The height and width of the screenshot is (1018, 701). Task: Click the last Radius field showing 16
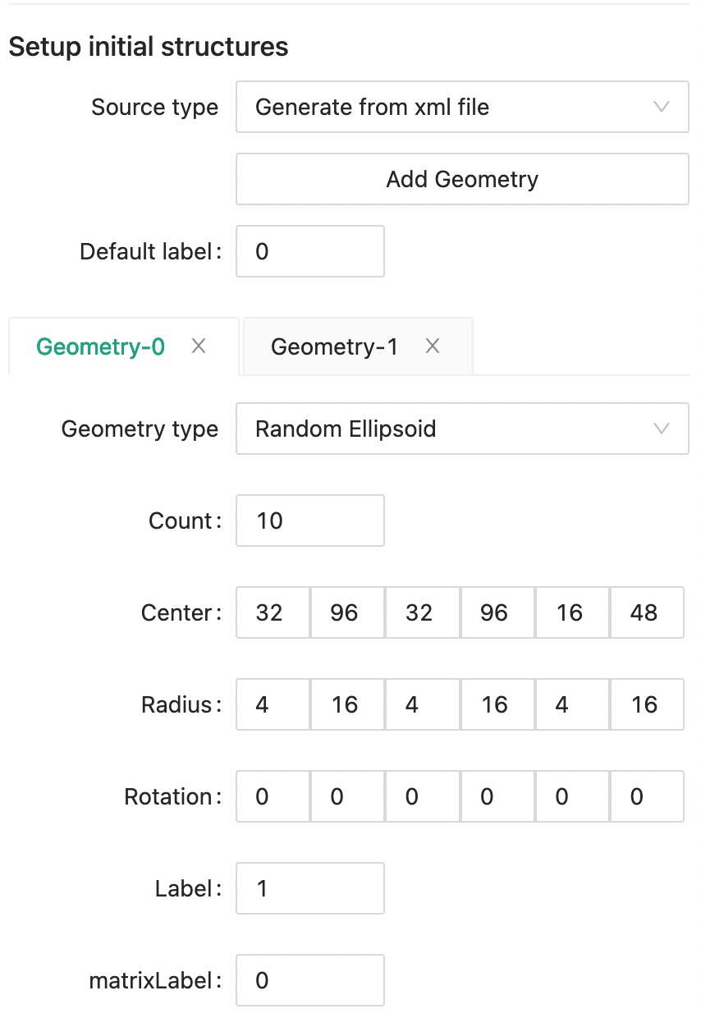click(646, 704)
